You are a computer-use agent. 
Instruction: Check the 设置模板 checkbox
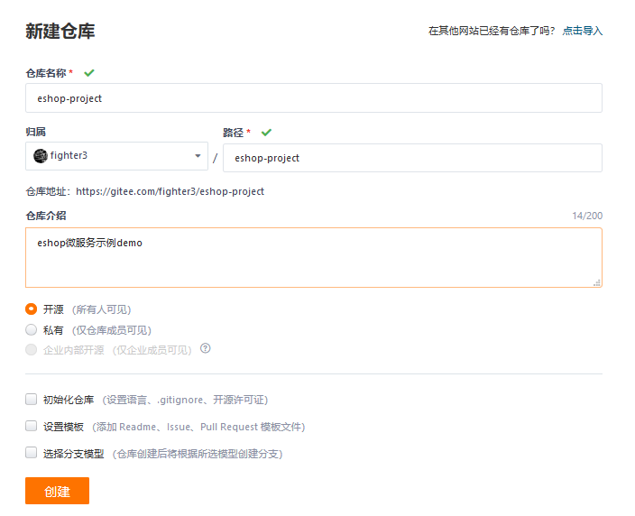pyautogui.click(x=32, y=426)
